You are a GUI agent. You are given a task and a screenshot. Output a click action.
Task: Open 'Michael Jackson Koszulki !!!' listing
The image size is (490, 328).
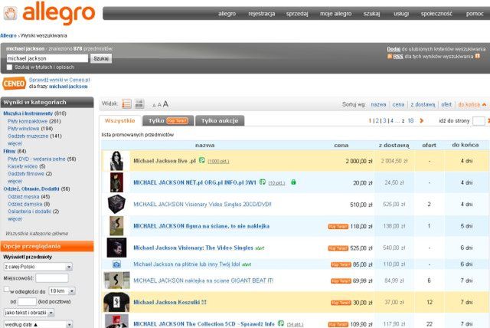(x=170, y=303)
